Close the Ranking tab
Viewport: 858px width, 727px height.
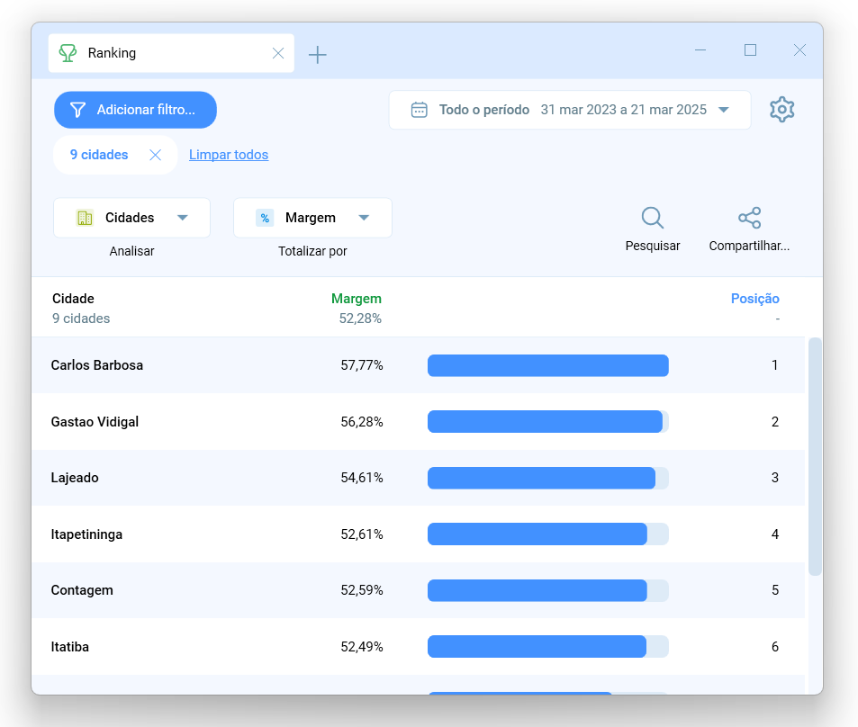[x=278, y=53]
